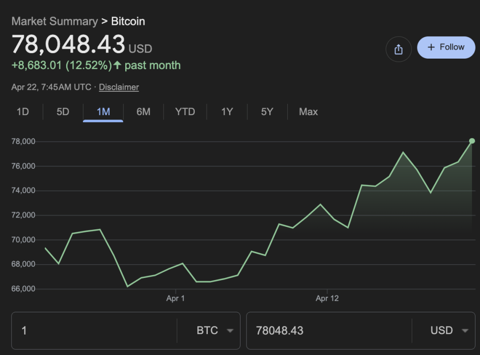Select the active 1M range tab

point(103,112)
